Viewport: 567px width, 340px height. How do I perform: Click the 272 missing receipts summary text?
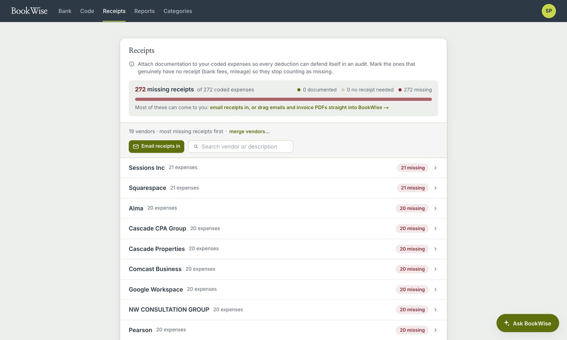coord(164,89)
